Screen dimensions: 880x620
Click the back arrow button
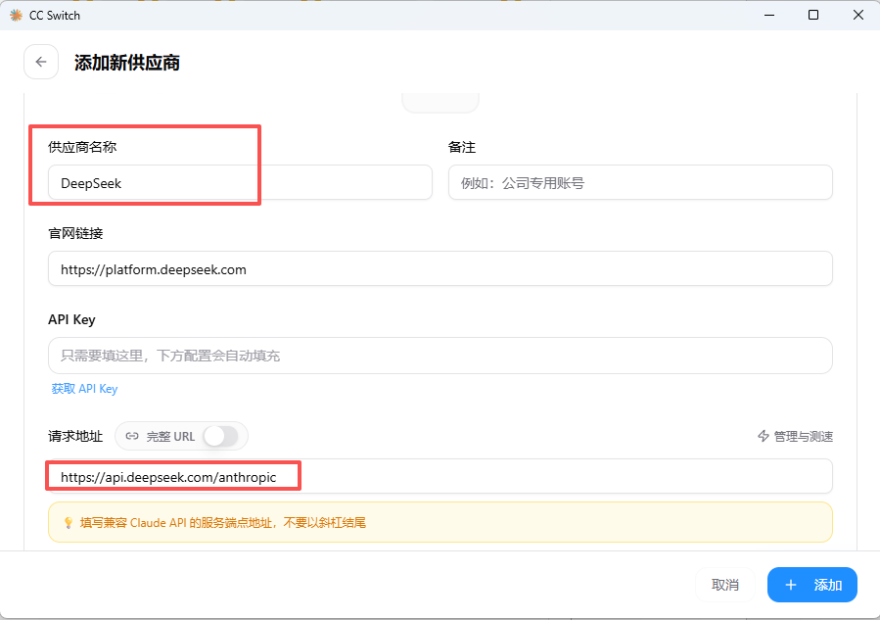click(x=41, y=62)
